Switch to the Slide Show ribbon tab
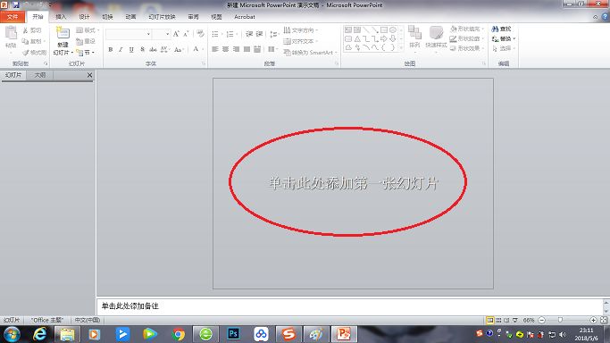610x343 pixels. coord(162,17)
